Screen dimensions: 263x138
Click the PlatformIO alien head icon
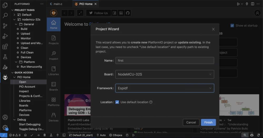click(x=5, y=77)
